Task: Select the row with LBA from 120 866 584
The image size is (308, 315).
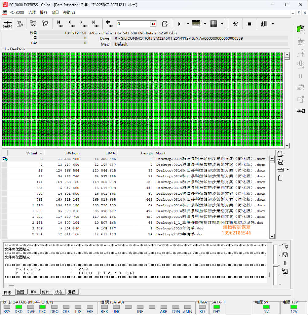Action: coord(135,170)
